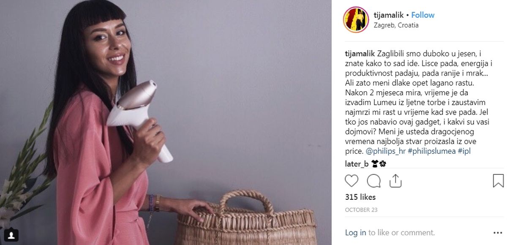Click the Log in link
The height and width of the screenshot is (245, 507).
tap(355, 233)
